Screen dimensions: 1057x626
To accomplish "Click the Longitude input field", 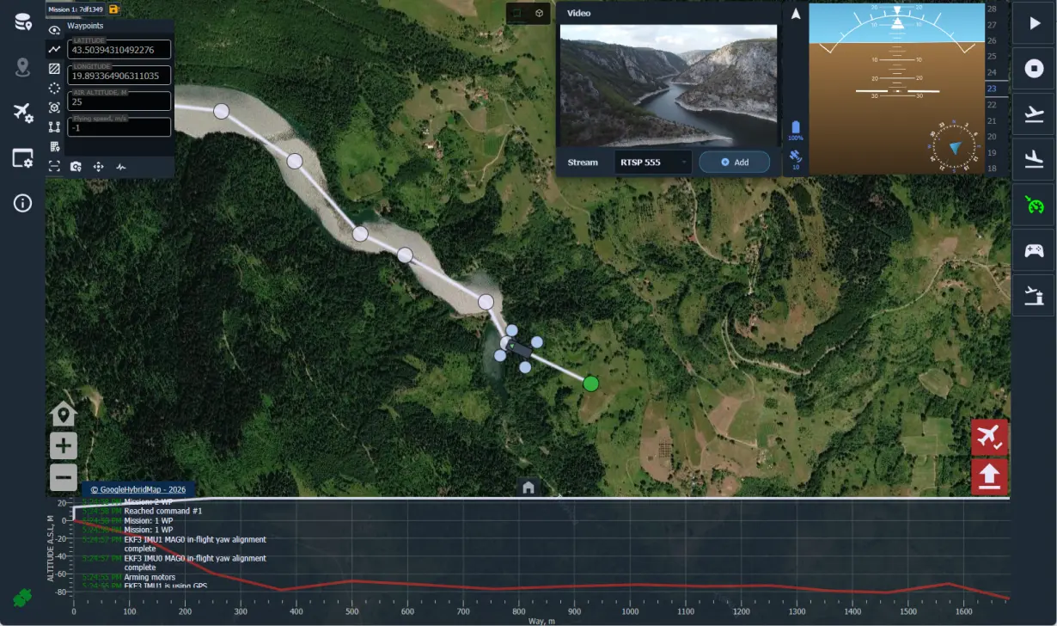I will click(119, 76).
